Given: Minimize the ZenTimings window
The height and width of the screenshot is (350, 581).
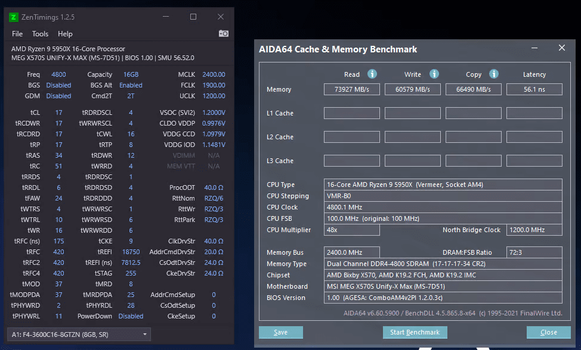Looking at the screenshot, I should (x=166, y=17).
